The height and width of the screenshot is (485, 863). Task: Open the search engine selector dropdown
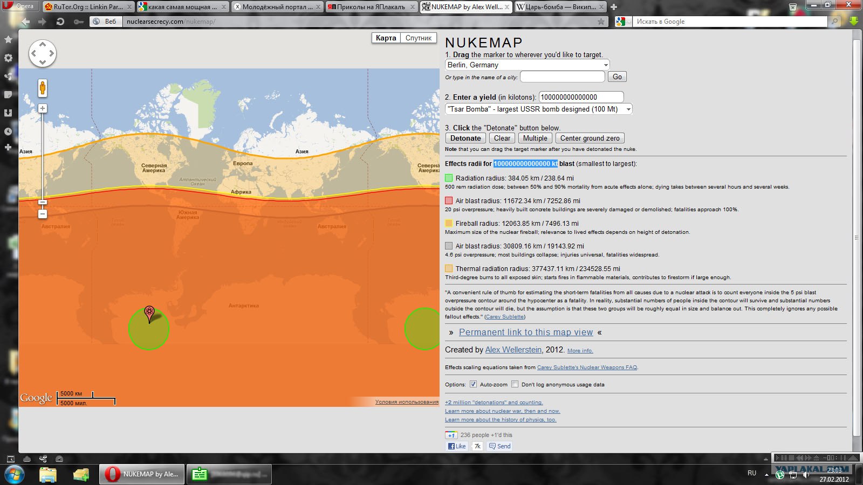point(624,22)
